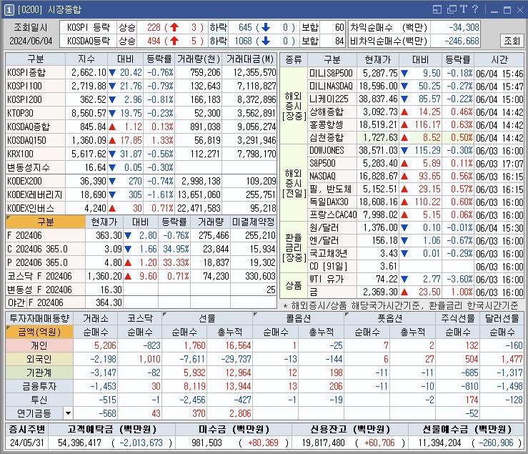Select the KOSPI종합 row label

point(35,72)
